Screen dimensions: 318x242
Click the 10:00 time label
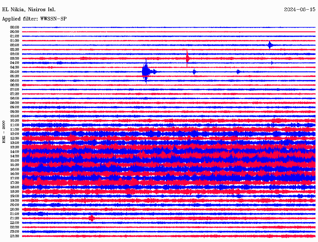tap(14, 116)
